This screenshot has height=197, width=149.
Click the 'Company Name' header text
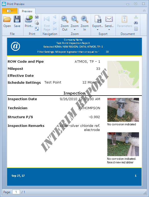click(73, 40)
